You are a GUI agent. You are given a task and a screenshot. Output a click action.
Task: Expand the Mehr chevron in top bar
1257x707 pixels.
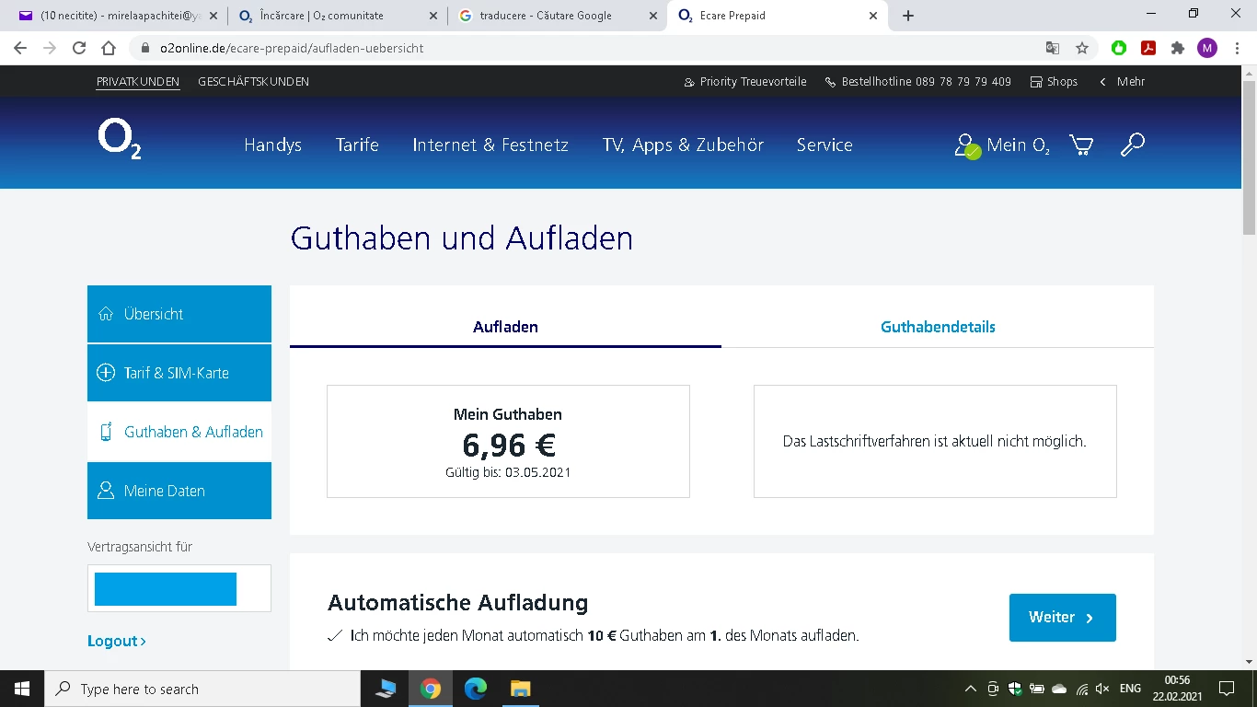[x=1122, y=82]
